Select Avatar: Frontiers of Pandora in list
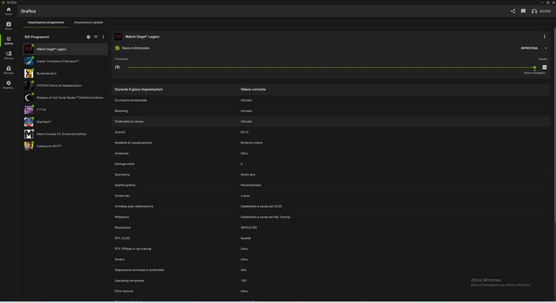 (65, 61)
